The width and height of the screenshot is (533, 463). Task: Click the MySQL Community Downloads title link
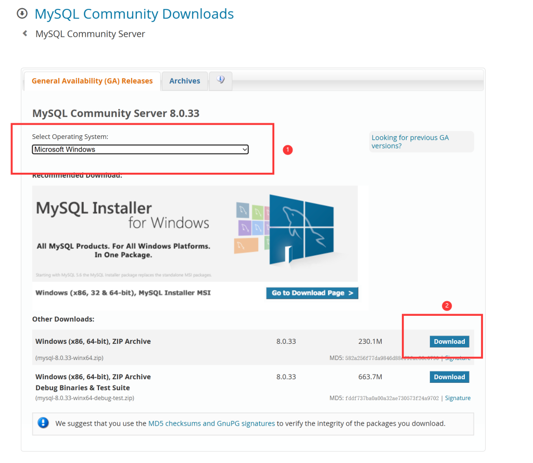(134, 14)
